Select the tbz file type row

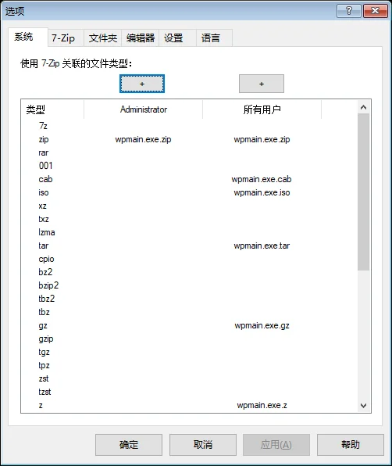(x=189, y=312)
